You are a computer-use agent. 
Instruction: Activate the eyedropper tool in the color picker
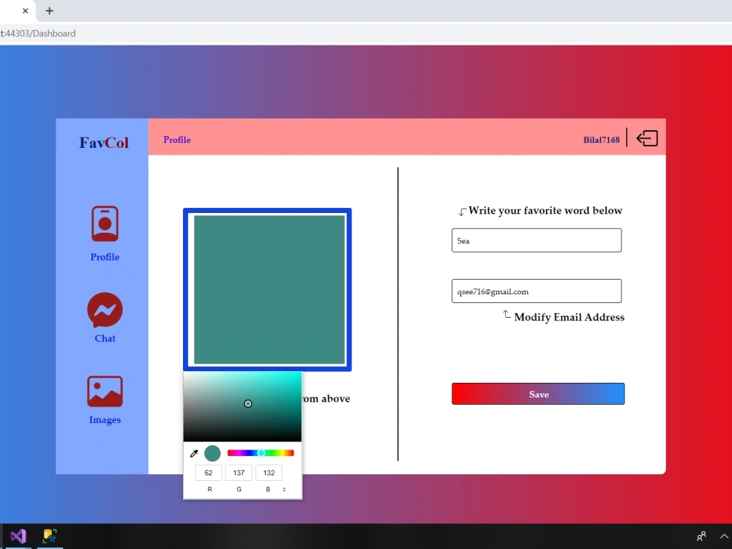pos(194,453)
